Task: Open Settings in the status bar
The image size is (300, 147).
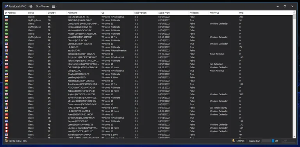Action: click(x=238, y=141)
